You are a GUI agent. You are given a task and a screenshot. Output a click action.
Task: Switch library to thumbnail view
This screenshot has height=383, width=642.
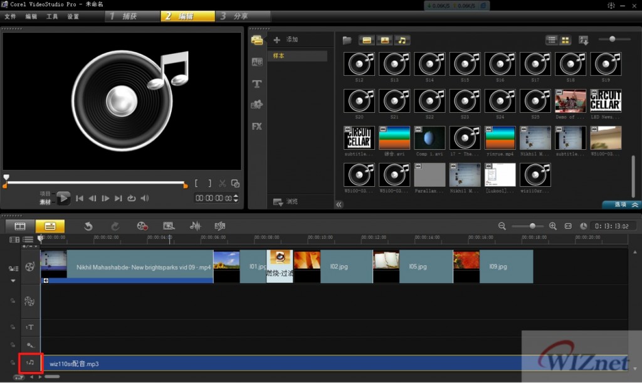coord(566,40)
